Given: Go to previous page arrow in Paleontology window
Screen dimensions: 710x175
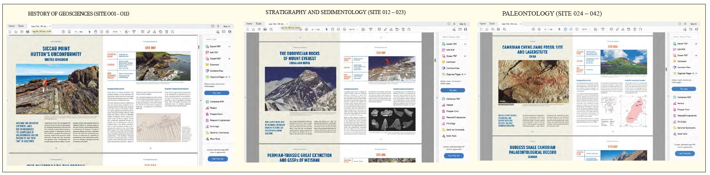Looking at the screenshot, I should 532,29.
